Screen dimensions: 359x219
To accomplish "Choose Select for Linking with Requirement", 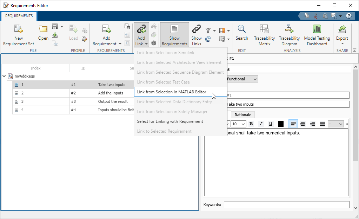I will click(x=170, y=121).
